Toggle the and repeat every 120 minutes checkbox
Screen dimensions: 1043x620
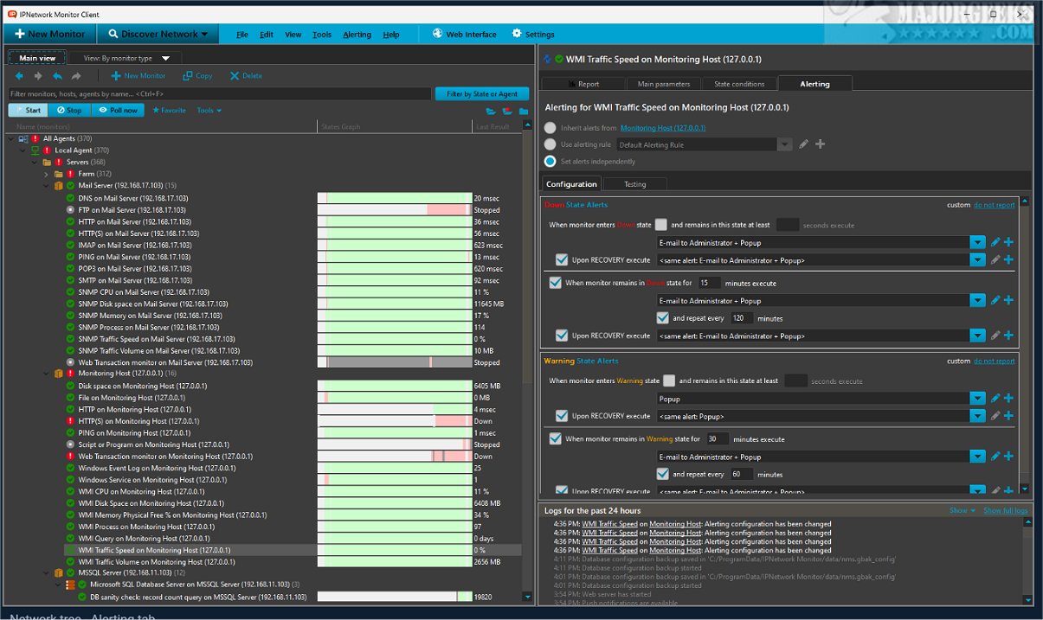pos(663,318)
